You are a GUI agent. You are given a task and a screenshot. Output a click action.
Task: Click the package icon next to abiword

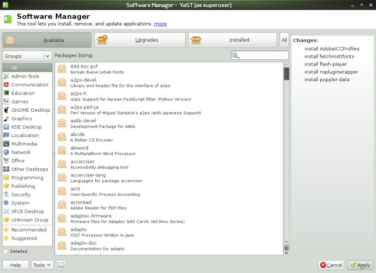click(62, 151)
